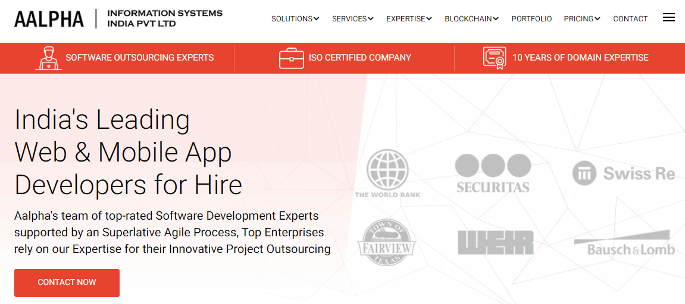The height and width of the screenshot is (304, 685).
Task: Click the AALPHA site logo
Action: coord(49,19)
